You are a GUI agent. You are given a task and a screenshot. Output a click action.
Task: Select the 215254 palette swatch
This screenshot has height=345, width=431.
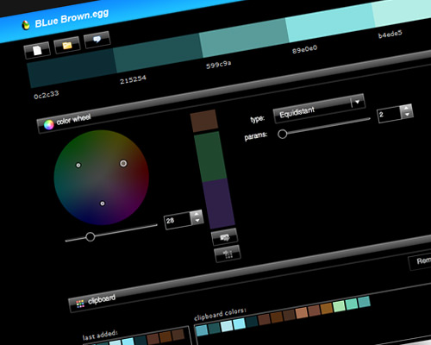[x=158, y=53]
